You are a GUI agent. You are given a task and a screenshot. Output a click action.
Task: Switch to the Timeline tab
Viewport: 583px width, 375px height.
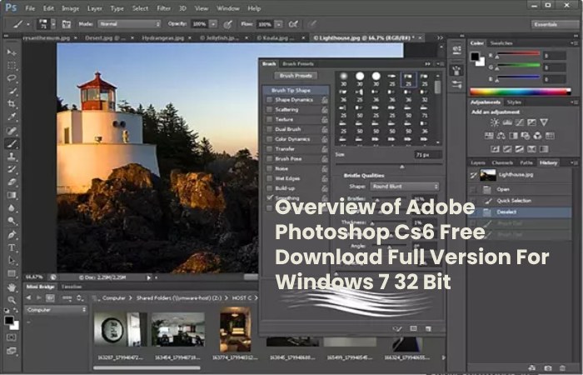pos(72,287)
